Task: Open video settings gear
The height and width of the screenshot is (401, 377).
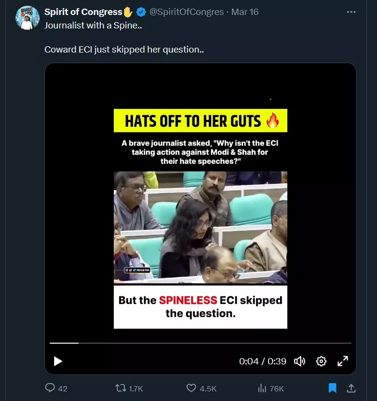Action: [x=322, y=361]
